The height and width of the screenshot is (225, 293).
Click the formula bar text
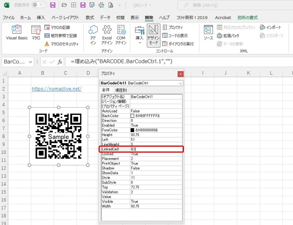point(121,61)
